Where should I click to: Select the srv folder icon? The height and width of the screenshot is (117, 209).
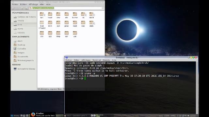[x=42, y=33]
